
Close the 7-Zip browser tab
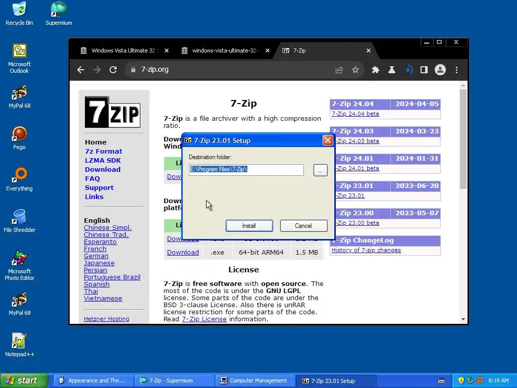[369, 51]
